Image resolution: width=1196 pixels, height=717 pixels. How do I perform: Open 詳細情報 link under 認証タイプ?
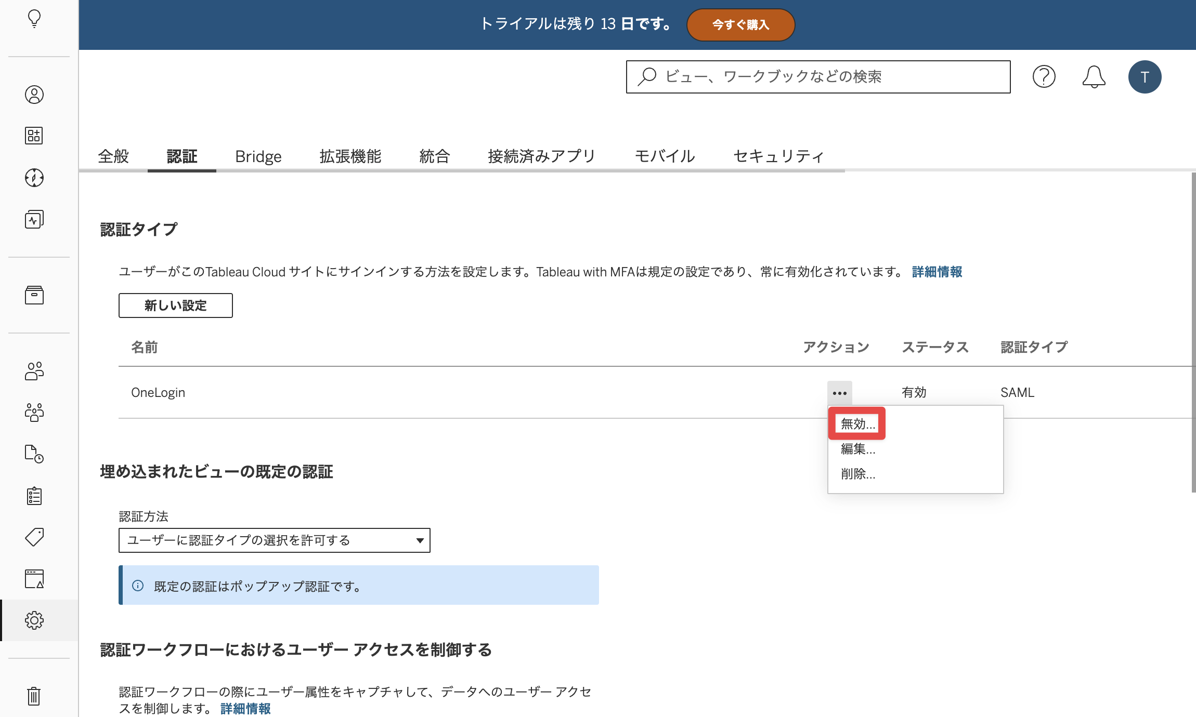[x=937, y=272]
